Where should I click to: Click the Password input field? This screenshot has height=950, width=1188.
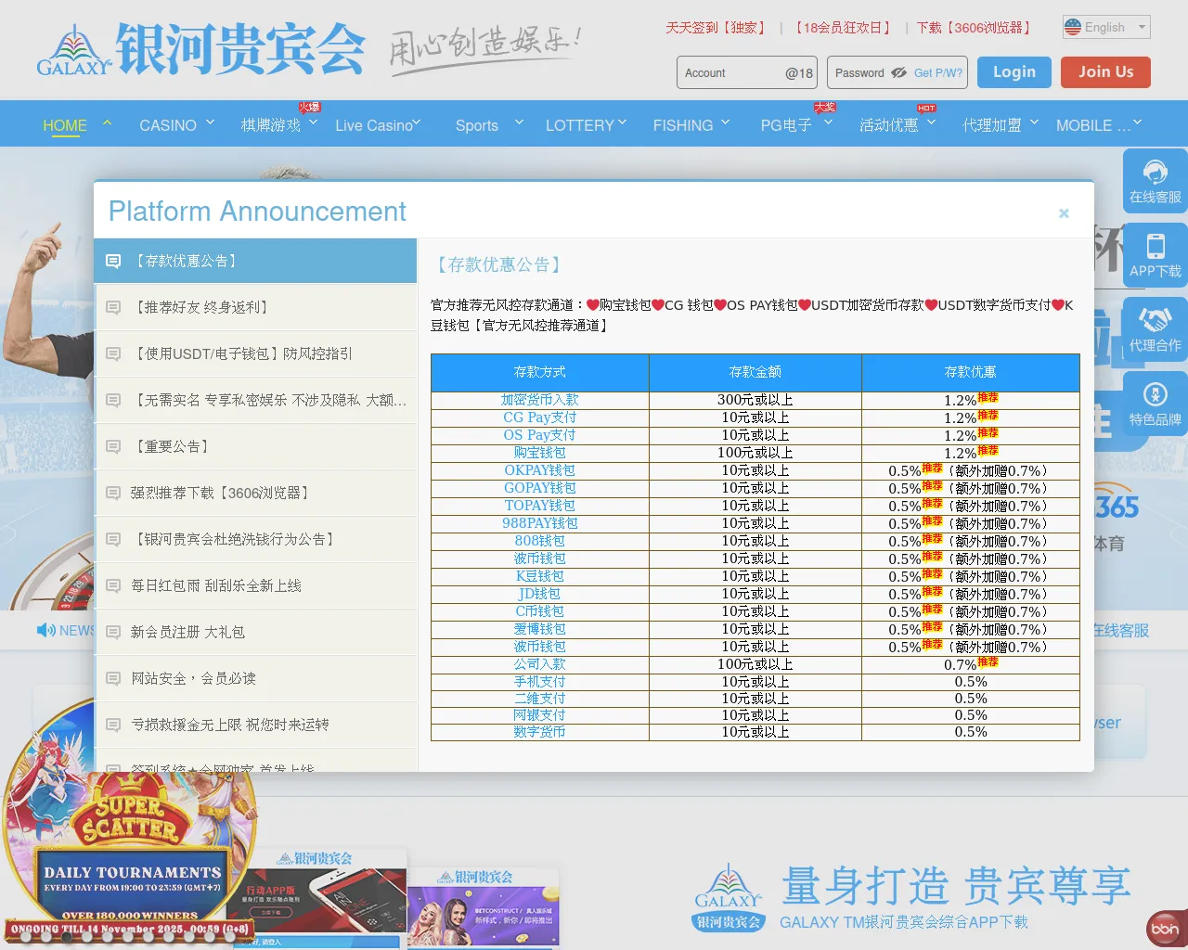tap(897, 72)
